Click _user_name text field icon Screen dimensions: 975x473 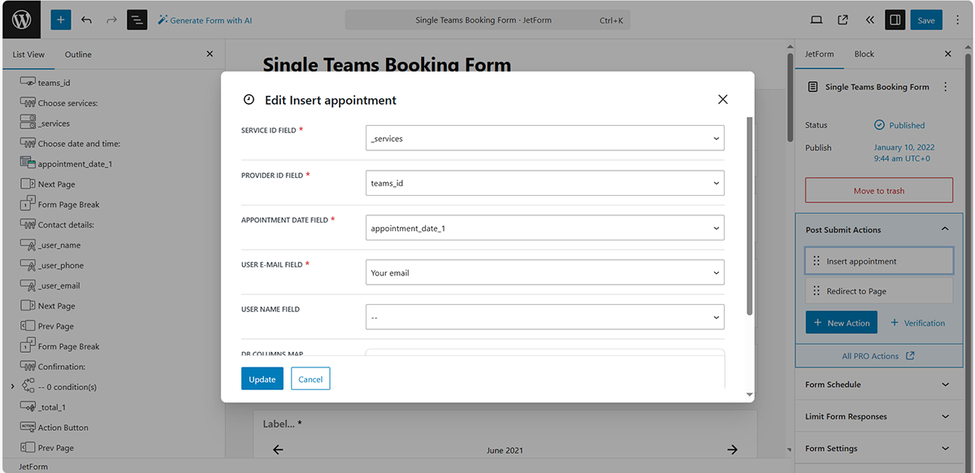[28, 245]
